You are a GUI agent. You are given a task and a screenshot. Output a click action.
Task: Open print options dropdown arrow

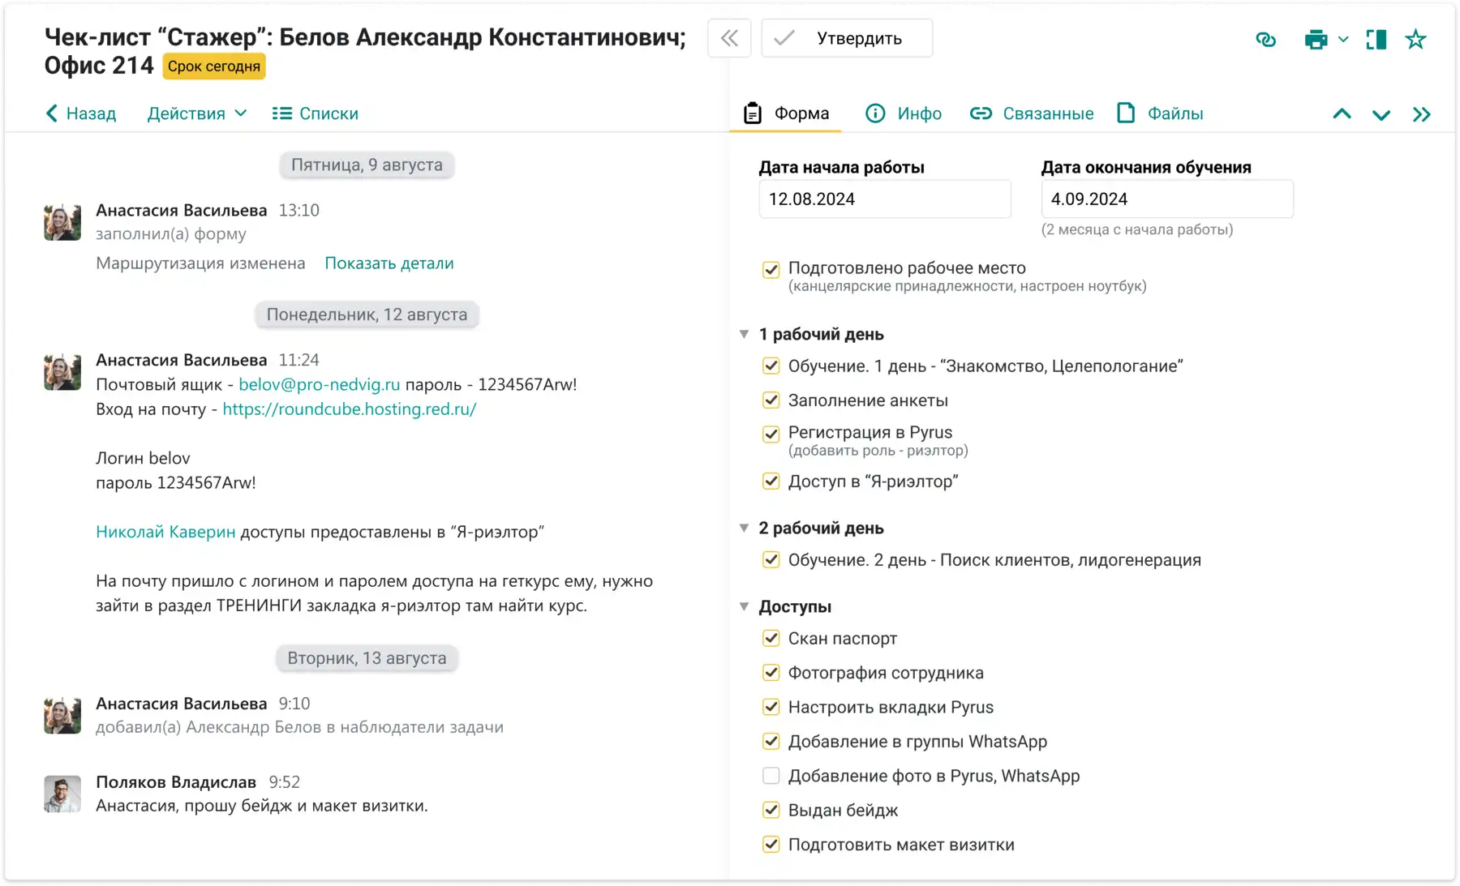[x=1343, y=39]
